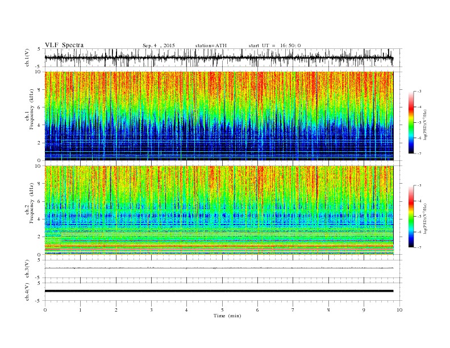
Task: Click the "4" tick label on the time axis
Action: click(x=187, y=310)
